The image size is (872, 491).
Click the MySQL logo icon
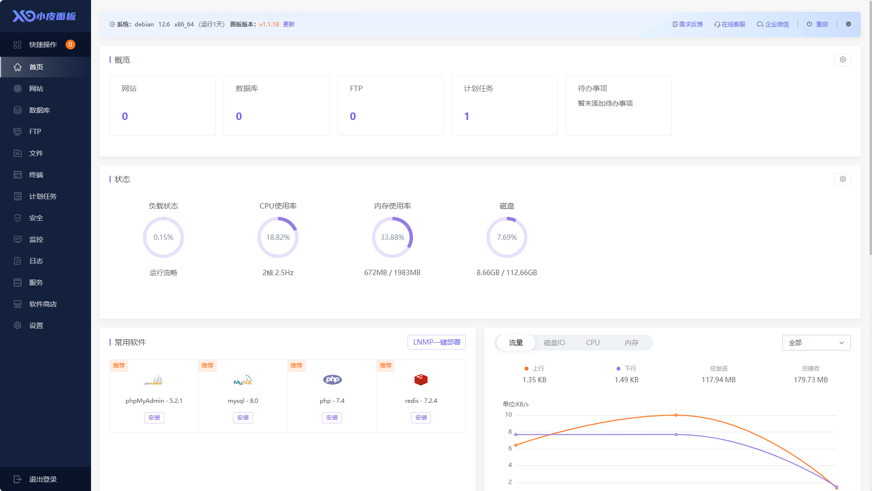coord(243,380)
